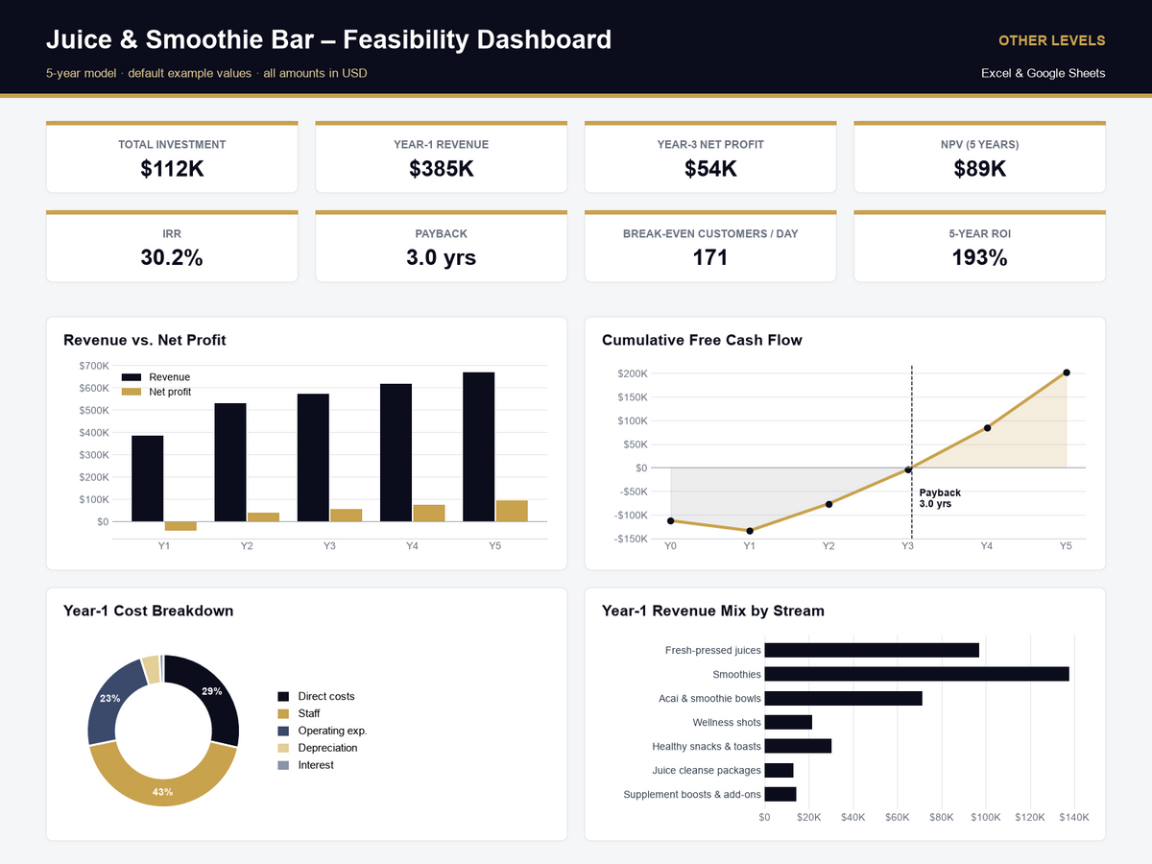
Task: Click the Depreciation legend swatch
Action: pos(283,748)
